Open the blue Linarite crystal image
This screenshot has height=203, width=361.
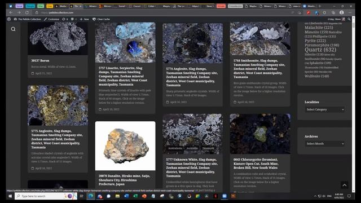[x=125, y=42]
